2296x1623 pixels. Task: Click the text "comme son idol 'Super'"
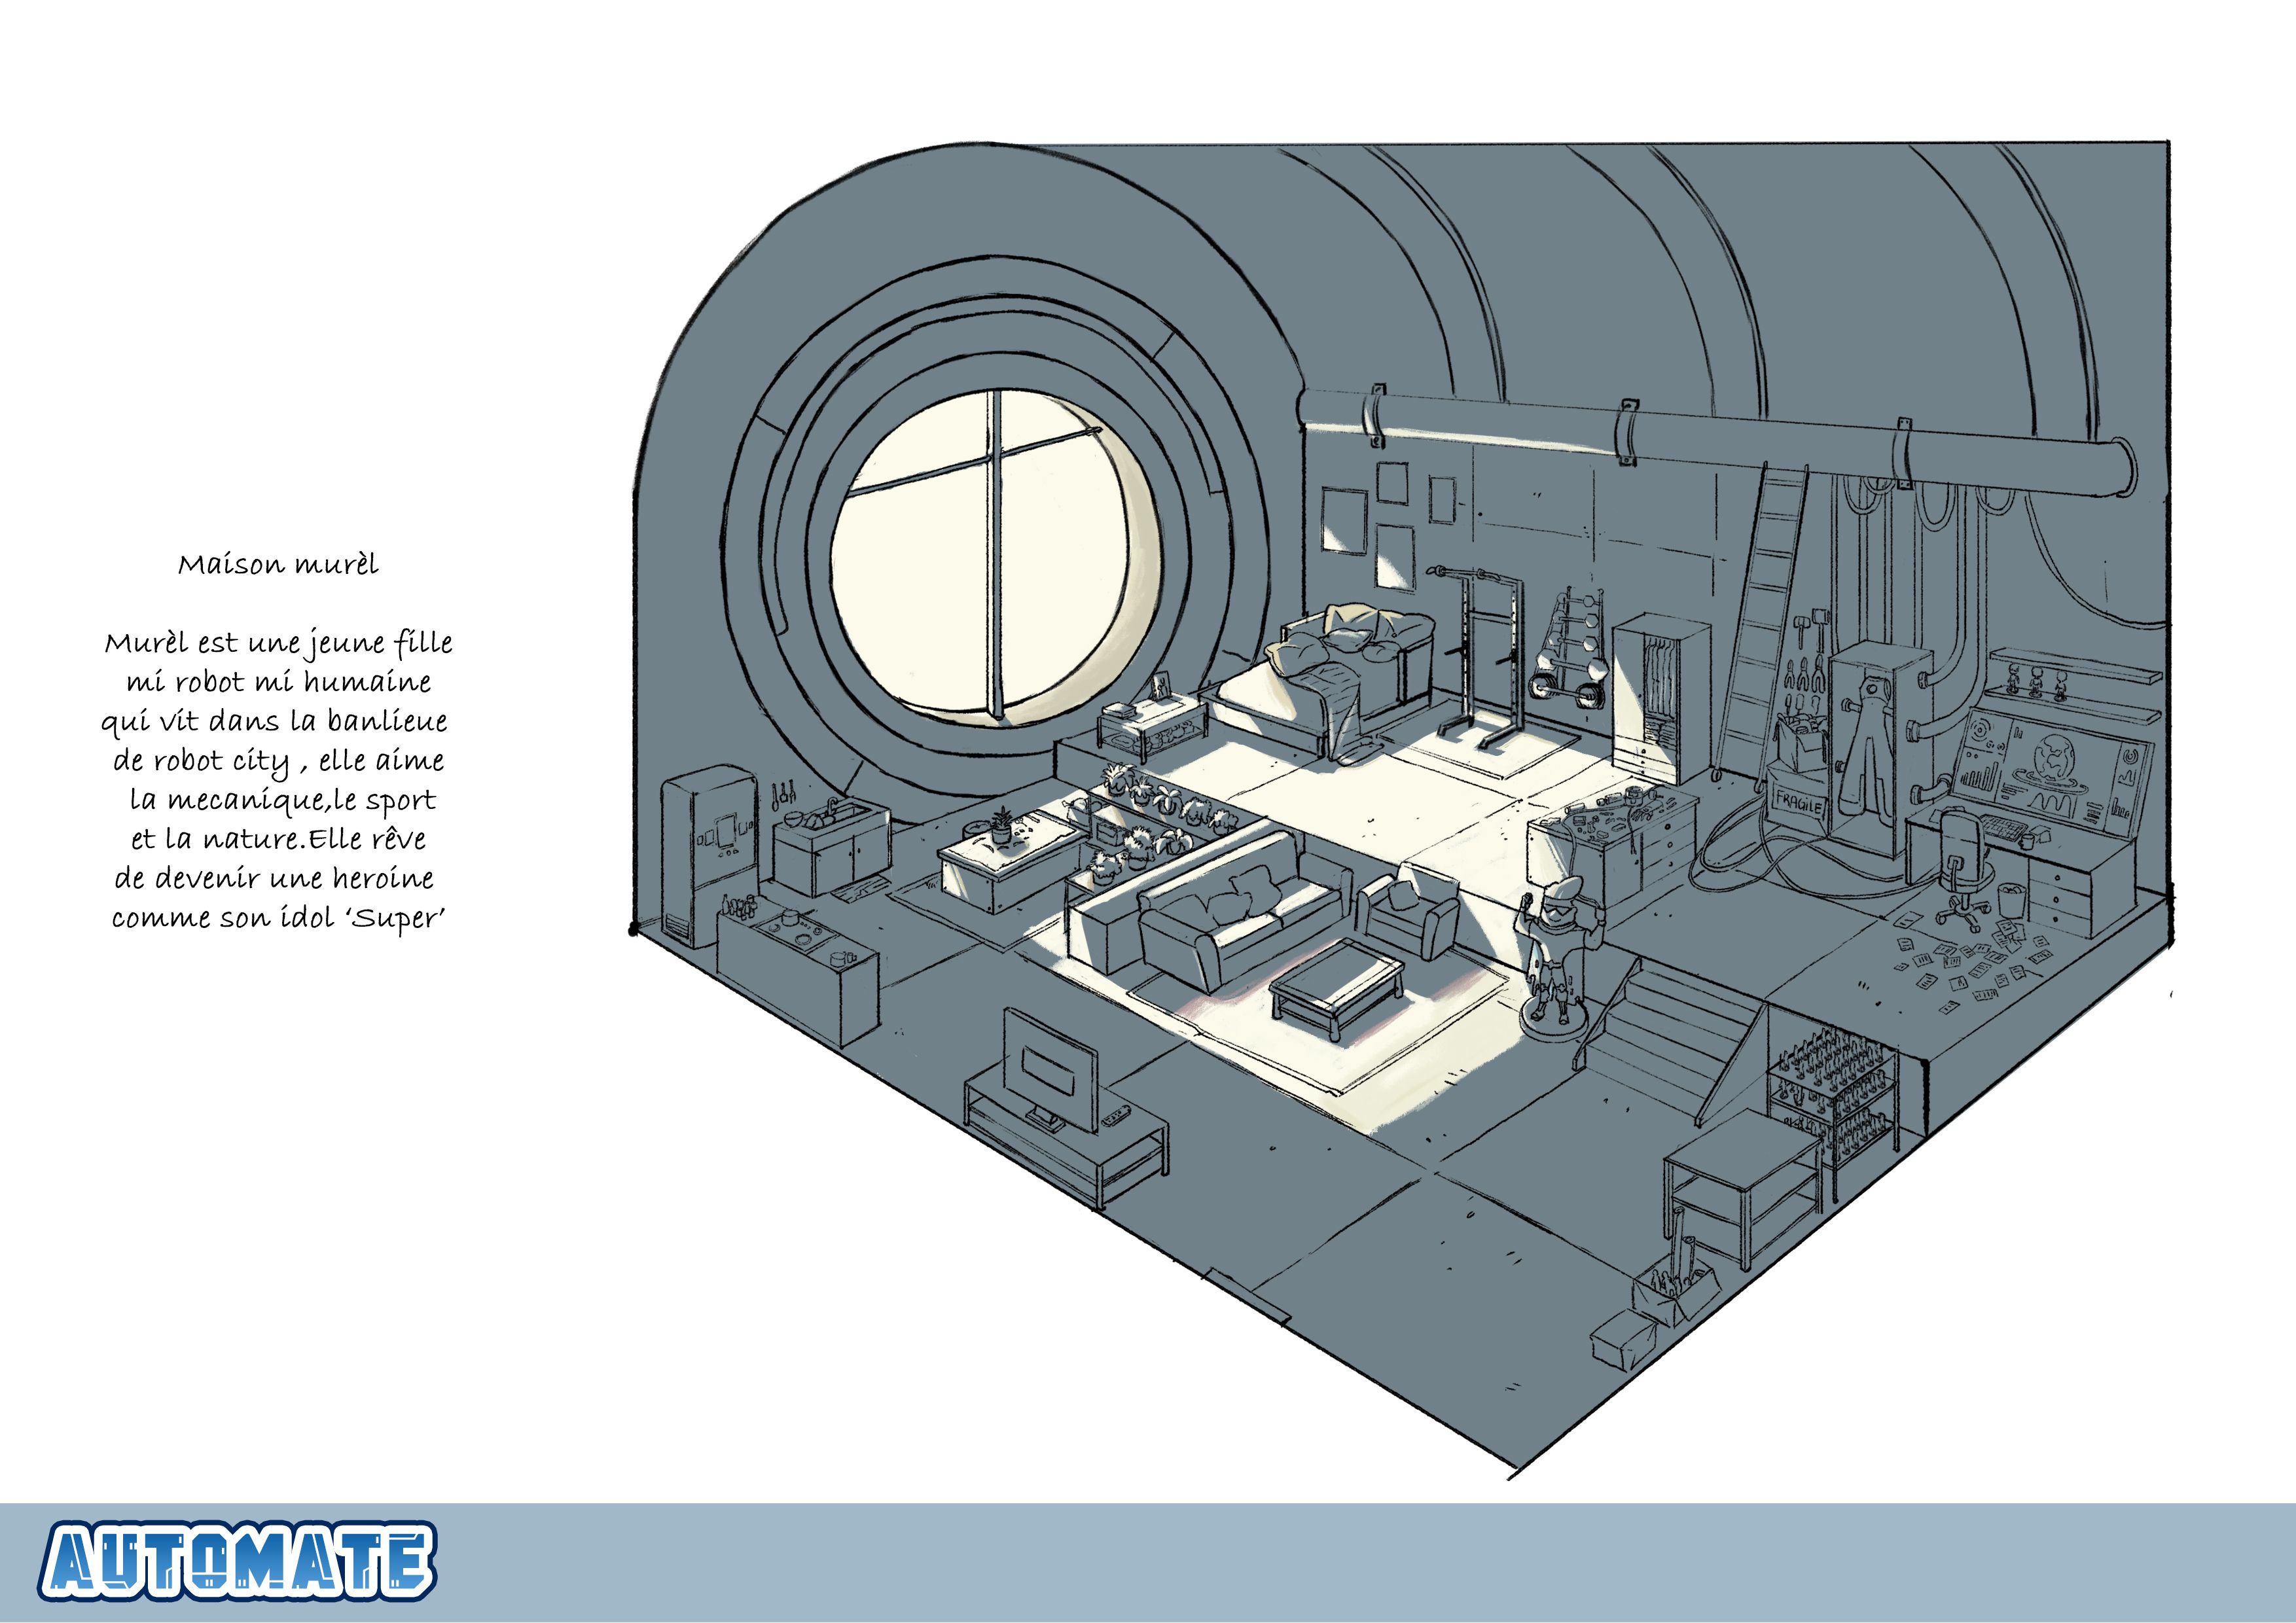tap(278, 918)
